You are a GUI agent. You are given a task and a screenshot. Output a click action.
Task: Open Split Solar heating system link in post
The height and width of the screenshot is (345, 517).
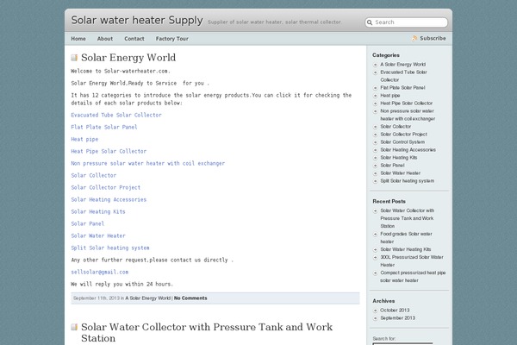coord(110,248)
